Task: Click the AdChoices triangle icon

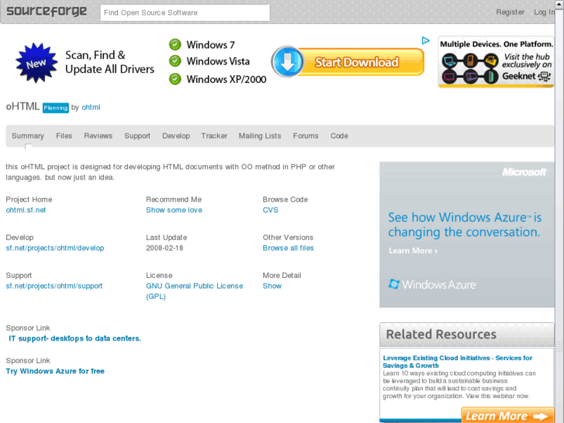Action: (425, 40)
